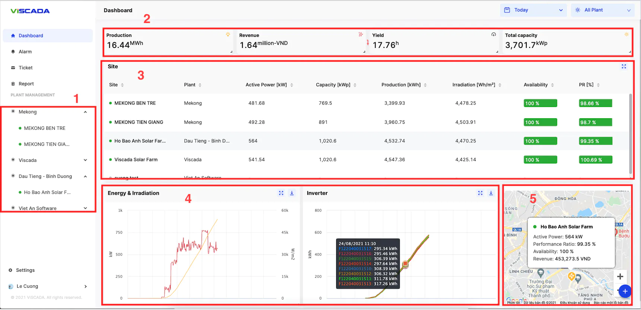This screenshot has height=310, width=641.
Task: Expand the Le Cuong user menu arrow
Action: pyautogui.click(x=86, y=287)
